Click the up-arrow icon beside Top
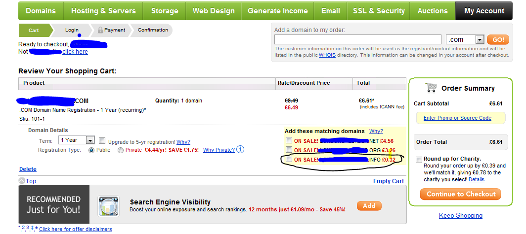 point(22,181)
